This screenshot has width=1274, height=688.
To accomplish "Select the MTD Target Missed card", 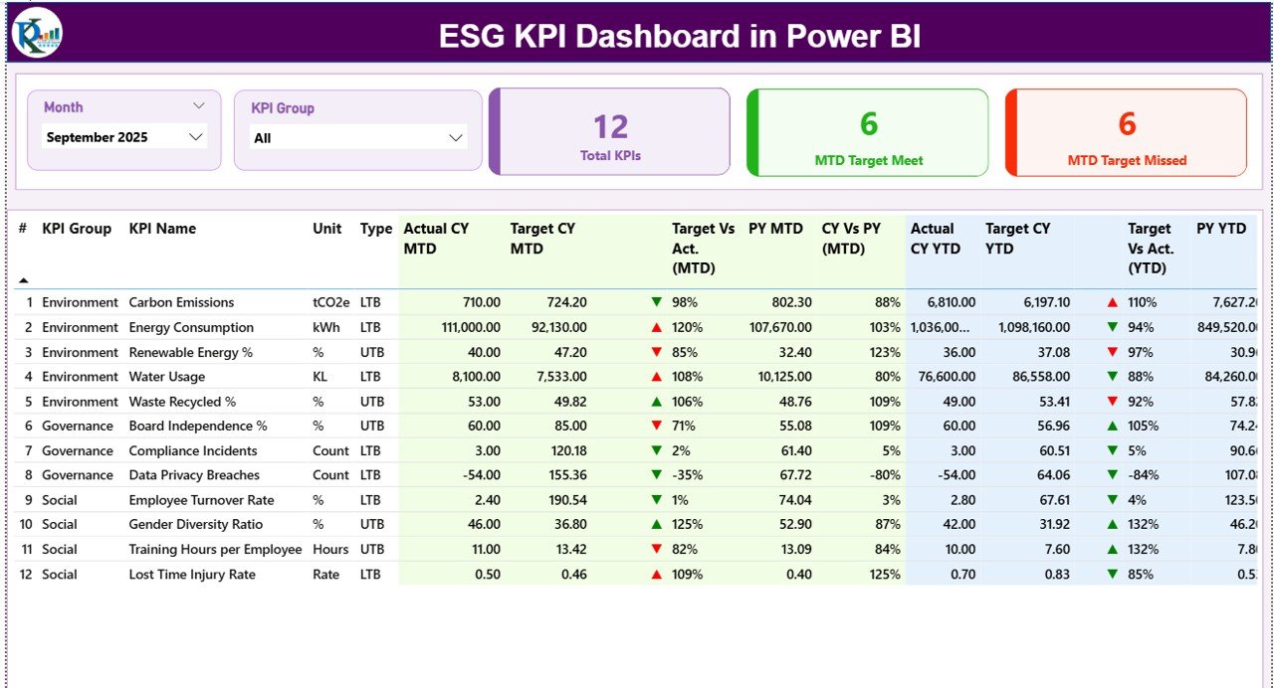I will tap(1125, 132).
